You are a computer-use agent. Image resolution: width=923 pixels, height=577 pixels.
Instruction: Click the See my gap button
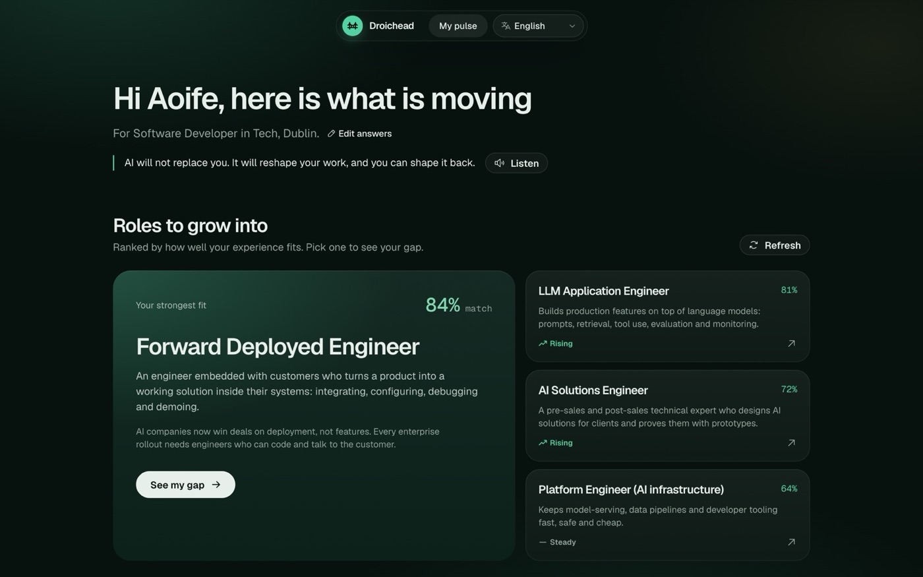coord(185,485)
